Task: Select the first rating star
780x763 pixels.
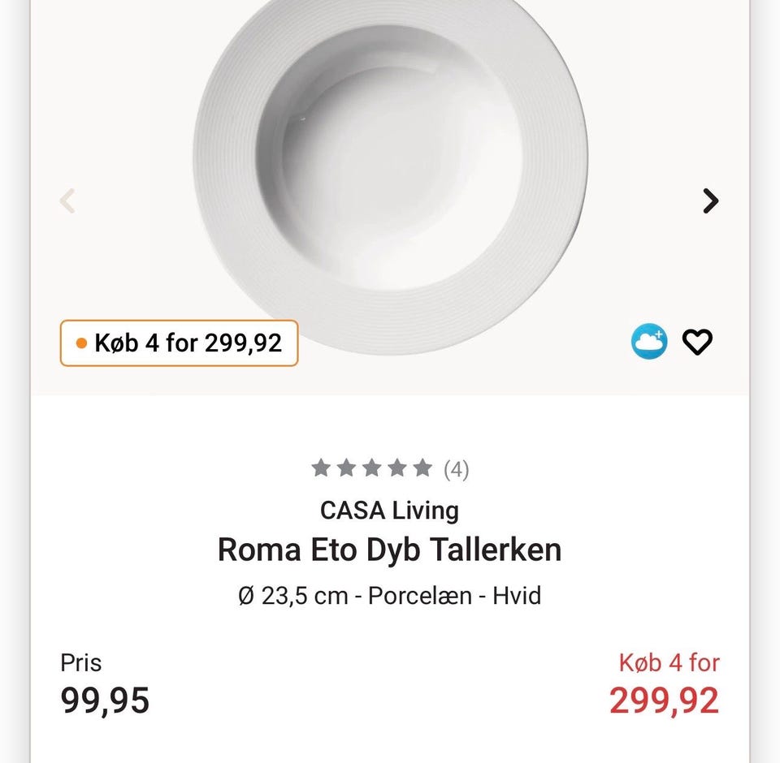Action: pyautogui.click(x=321, y=468)
